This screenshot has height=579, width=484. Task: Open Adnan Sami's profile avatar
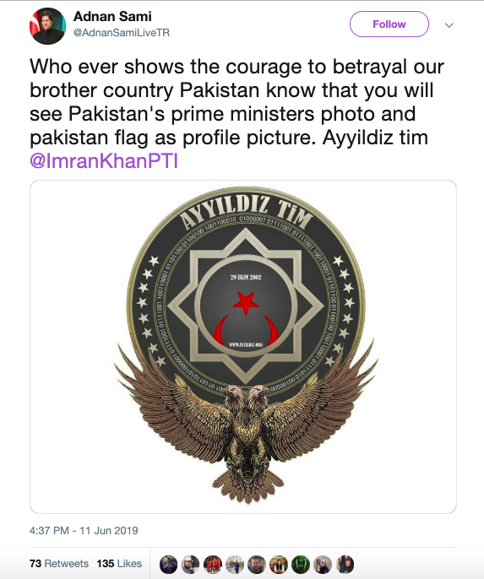pyautogui.click(x=47, y=26)
